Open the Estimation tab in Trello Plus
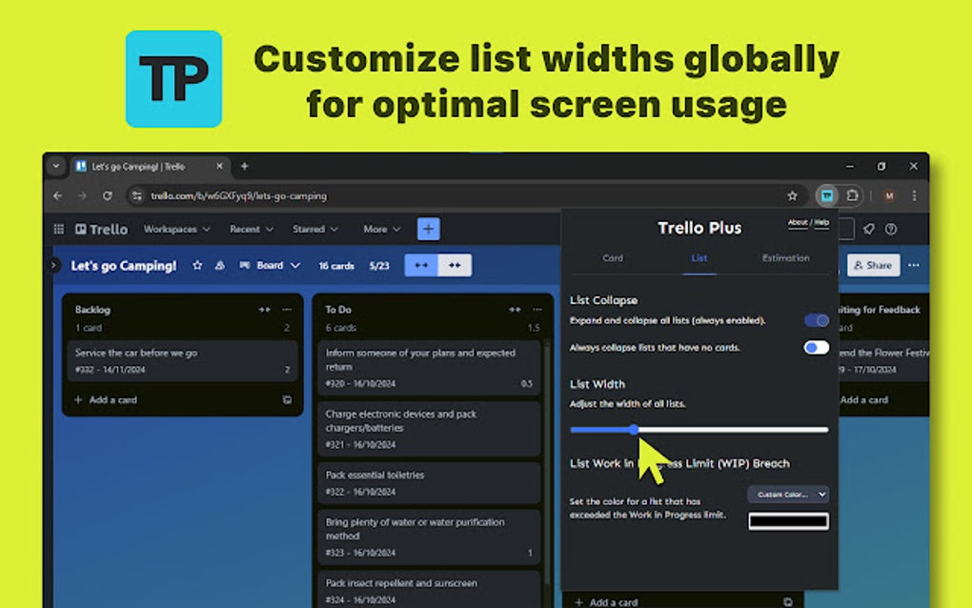972x608 pixels. click(785, 258)
